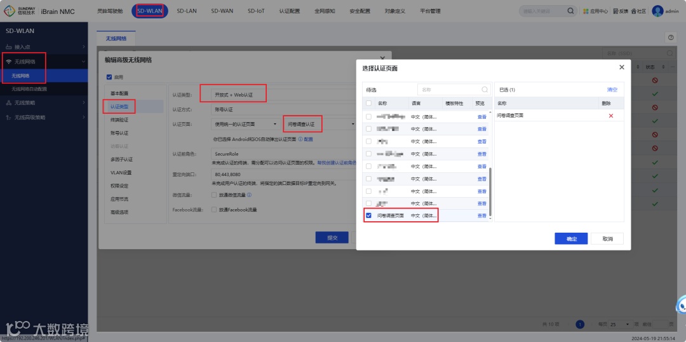
Task: Click the 无线高级策略 sidebar icon
Action: click(9, 118)
